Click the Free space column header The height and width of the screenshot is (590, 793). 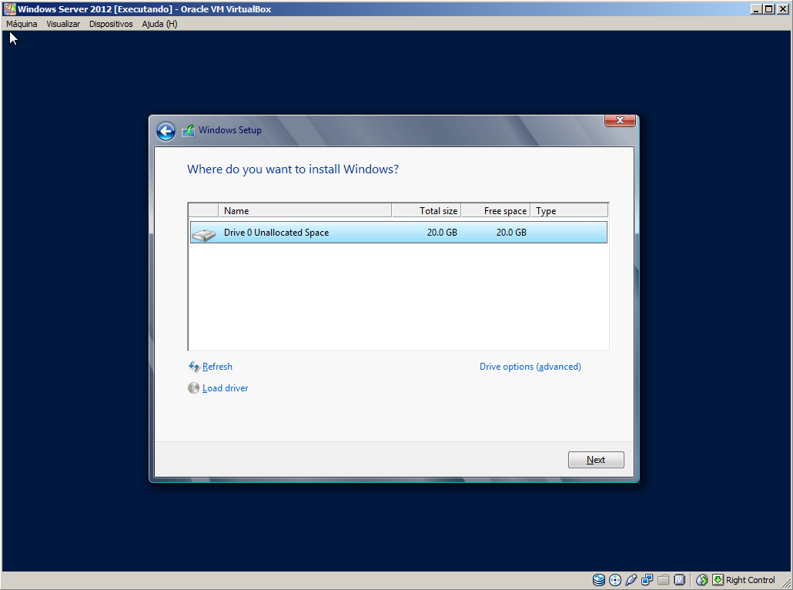click(496, 210)
